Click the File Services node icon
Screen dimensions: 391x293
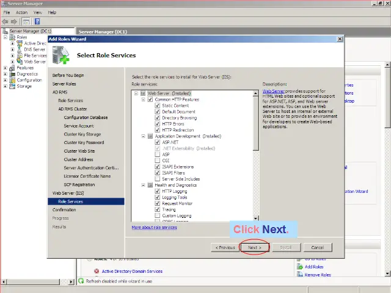pyautogui.click(x=20, y=56)
